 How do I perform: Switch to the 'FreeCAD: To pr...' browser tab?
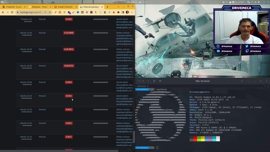[14, 7]
